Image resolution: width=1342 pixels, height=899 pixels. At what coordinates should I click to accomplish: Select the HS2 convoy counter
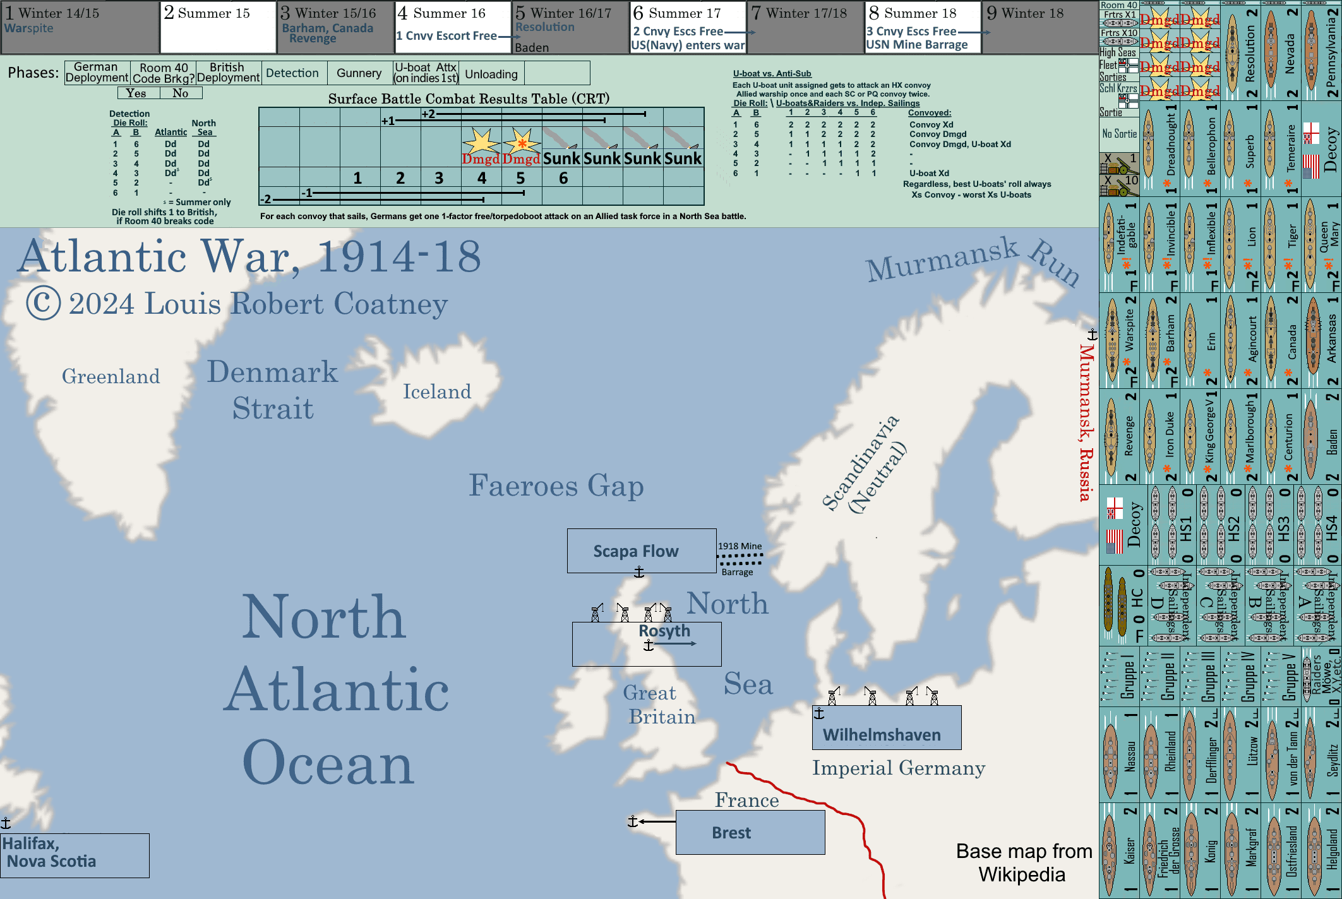pyautogui.click(x=1220, y=525)
